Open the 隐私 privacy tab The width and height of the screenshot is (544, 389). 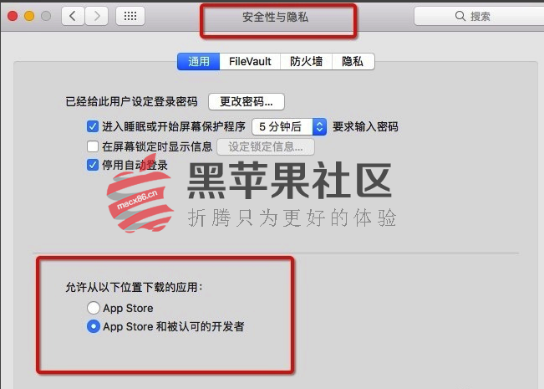353,61
